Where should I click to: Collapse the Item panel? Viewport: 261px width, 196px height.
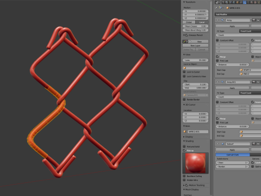click(x=184, y=126)
